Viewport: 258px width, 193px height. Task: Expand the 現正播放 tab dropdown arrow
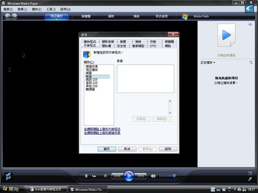pos(56,19)
